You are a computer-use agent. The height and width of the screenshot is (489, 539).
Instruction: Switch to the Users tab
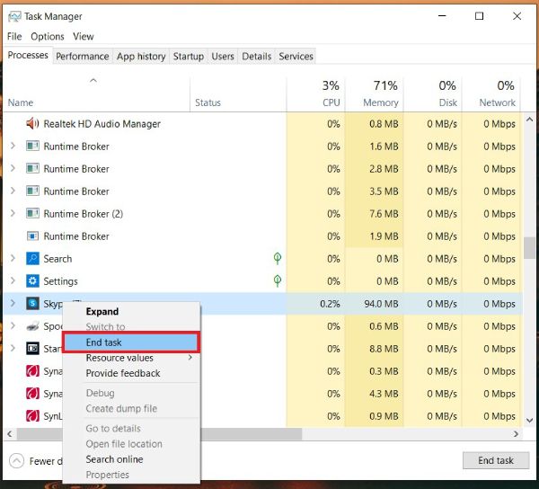pyautogui.click(x=223, y=57)
